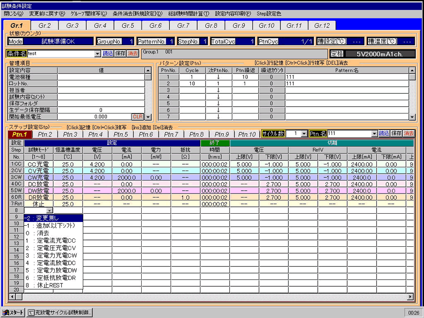Click the 管理項目 list scroll-down arrow
Viewport: 424px width, 318px height.
click(x=148, y=117)
